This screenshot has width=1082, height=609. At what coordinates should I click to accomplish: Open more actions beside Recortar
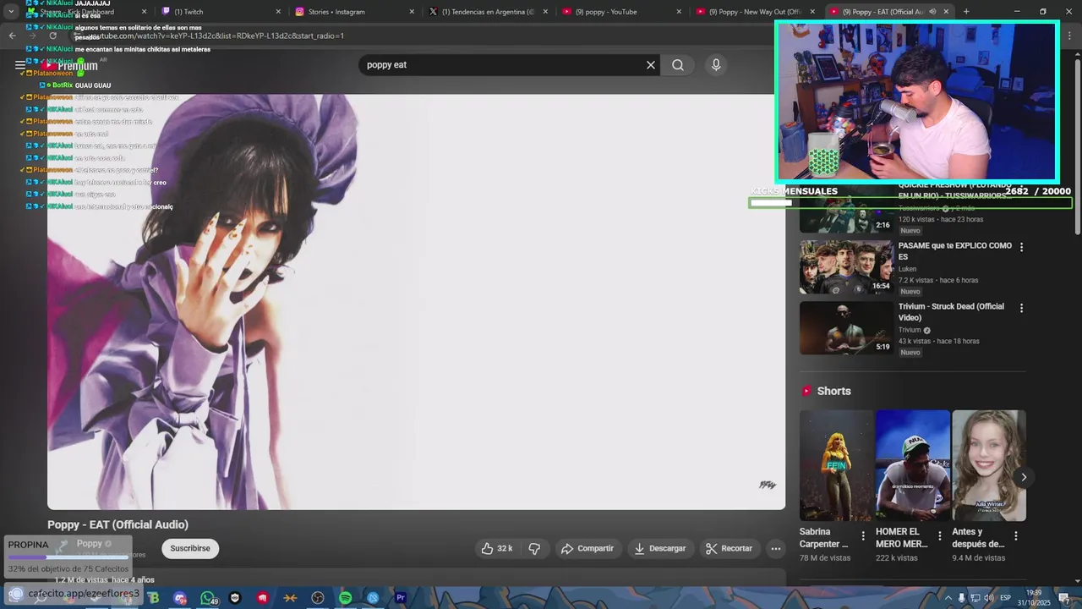point(775,548)
